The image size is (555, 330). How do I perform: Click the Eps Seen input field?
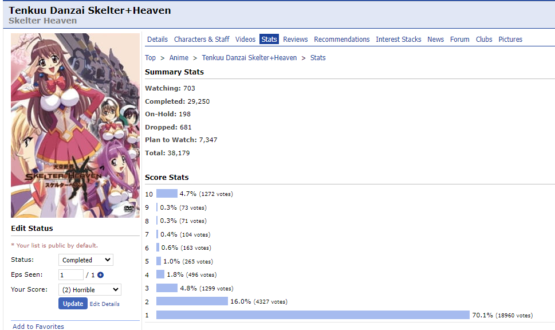point(71,275)
